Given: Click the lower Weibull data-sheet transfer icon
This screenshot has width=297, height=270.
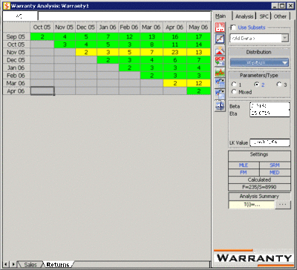Looking at the screenshot, I should tap(220, 94).
